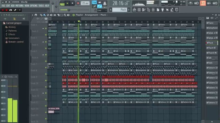Screen dimensions: 220x123
Task: Collapse Track 5 group triangle
Action: coord(43,55)
